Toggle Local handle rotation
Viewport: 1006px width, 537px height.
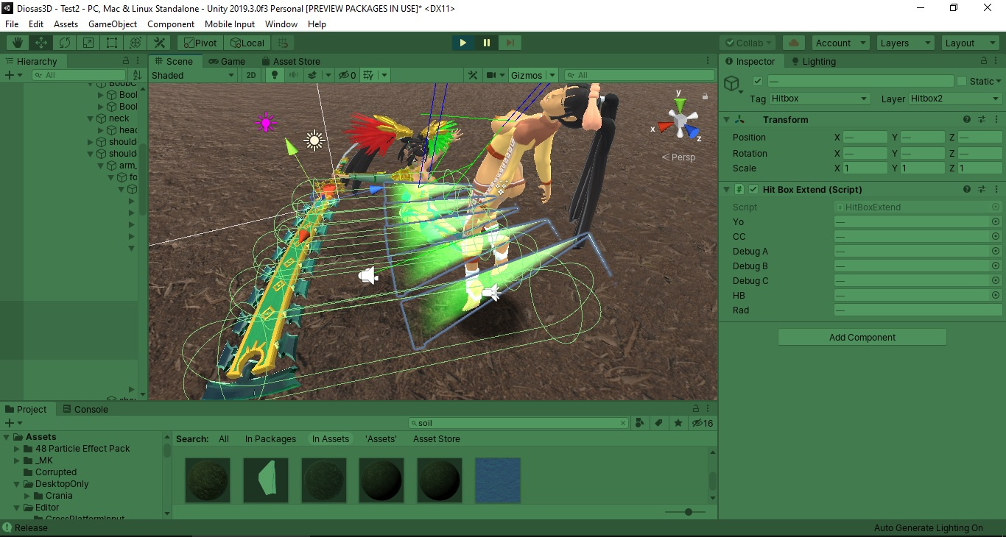(x=247, y=43)
